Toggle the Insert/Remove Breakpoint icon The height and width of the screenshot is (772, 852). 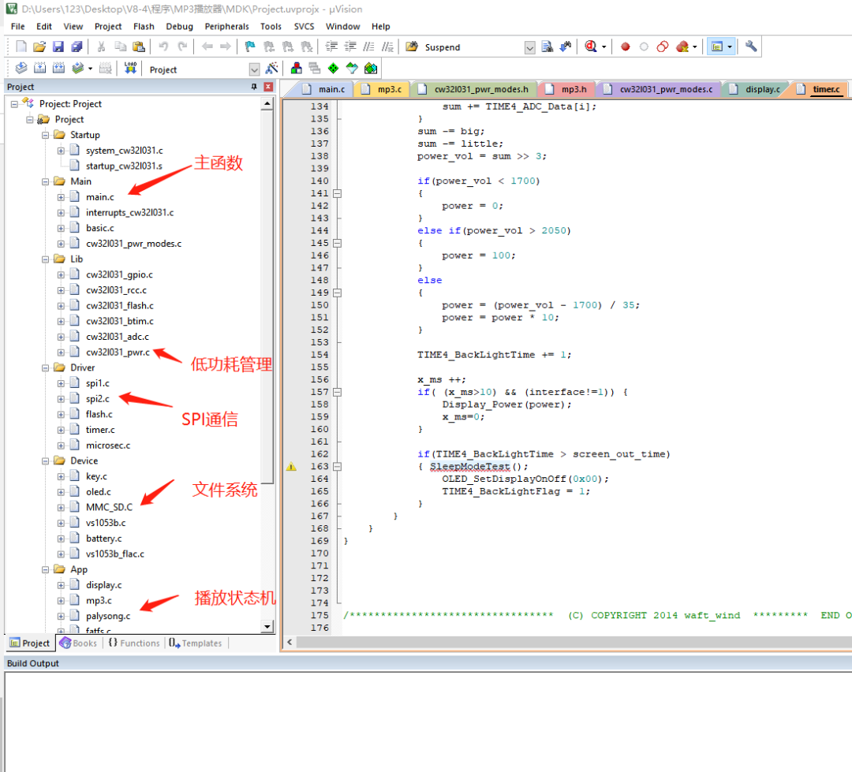[624, 47]
